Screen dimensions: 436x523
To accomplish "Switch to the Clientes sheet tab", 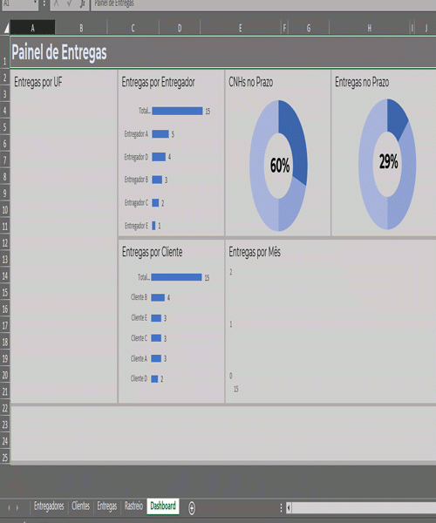I will click(x=81, y=506).
